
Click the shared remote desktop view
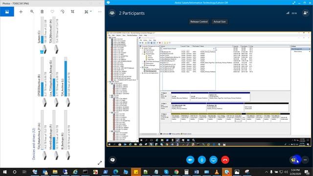pos(209,89)
